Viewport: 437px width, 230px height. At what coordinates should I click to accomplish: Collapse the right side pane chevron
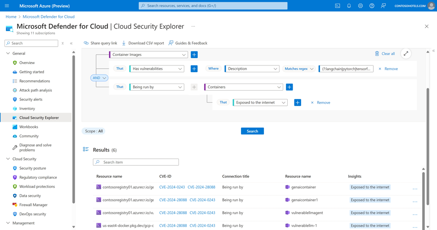(433, 51)
